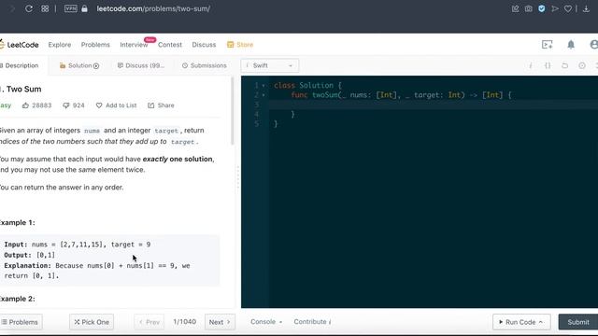Switch to the Description tab
This screenshot has height=336, width=598.
coord(20,65)
